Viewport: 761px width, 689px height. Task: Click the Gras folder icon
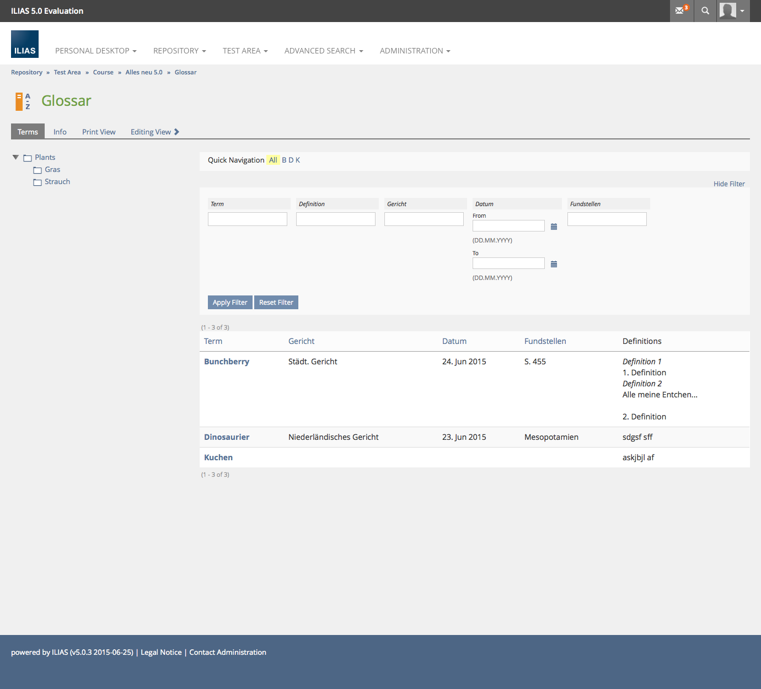[37, 170]
